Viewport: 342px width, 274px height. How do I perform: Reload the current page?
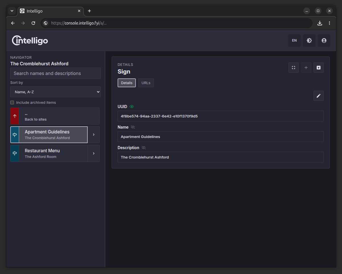tap(33, 23)
